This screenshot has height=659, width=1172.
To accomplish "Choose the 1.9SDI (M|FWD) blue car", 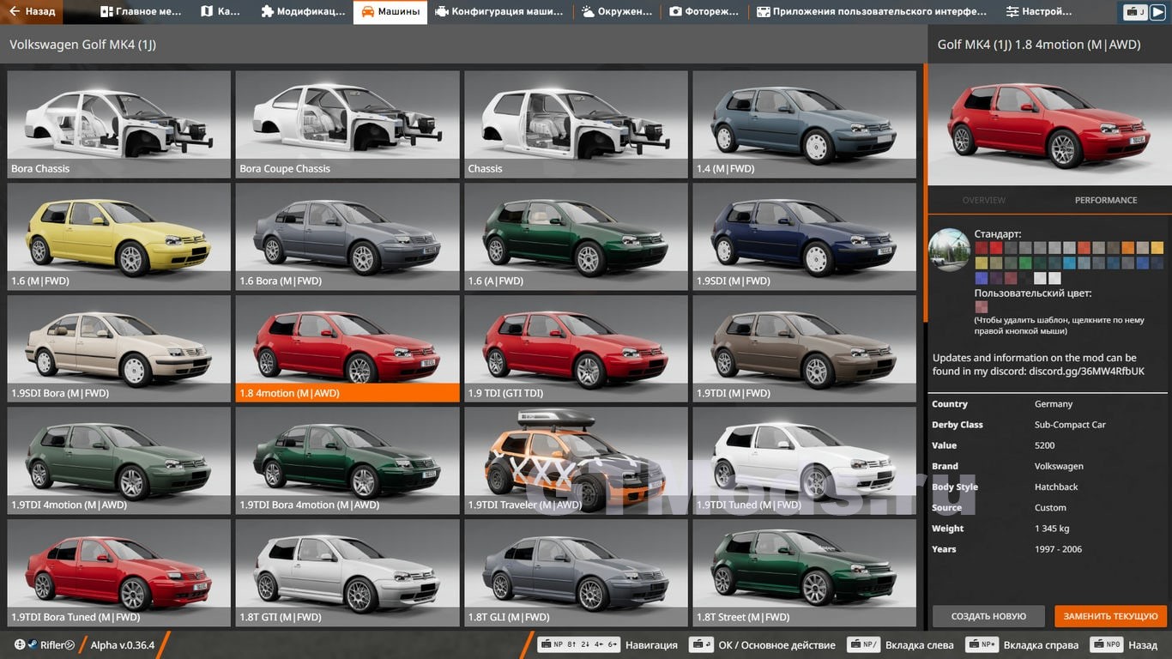I will coord(805,237).
